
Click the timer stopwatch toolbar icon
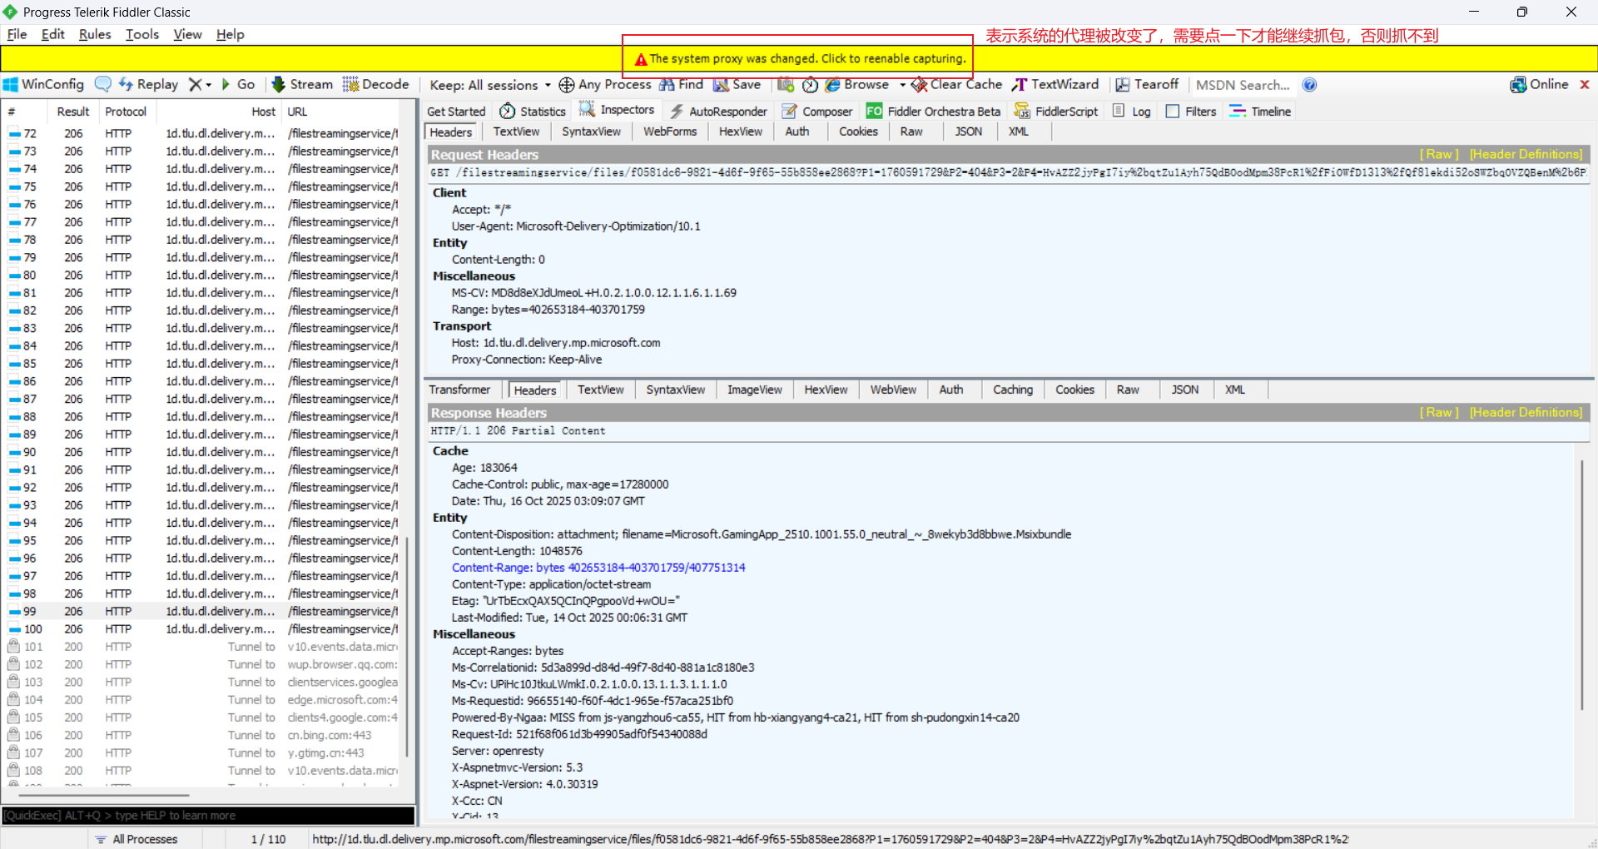tap(810, 85)
